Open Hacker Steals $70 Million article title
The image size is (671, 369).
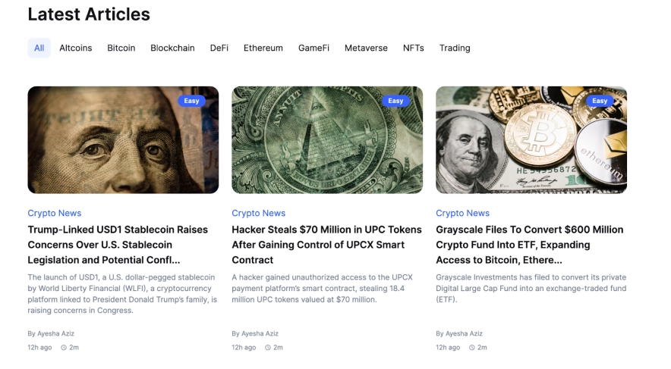point(326,245)
